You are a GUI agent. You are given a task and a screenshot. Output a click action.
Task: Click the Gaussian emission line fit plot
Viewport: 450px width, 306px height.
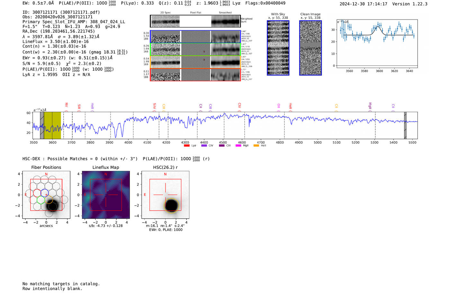[377, 43]
